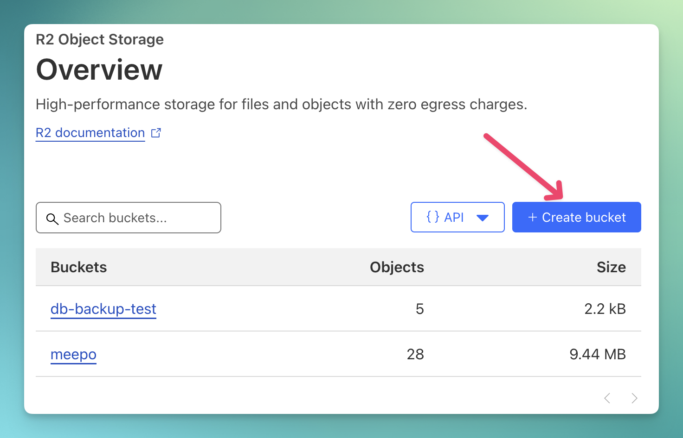
Task: Click the R2 Object Storage title
Action: [100, 39]
